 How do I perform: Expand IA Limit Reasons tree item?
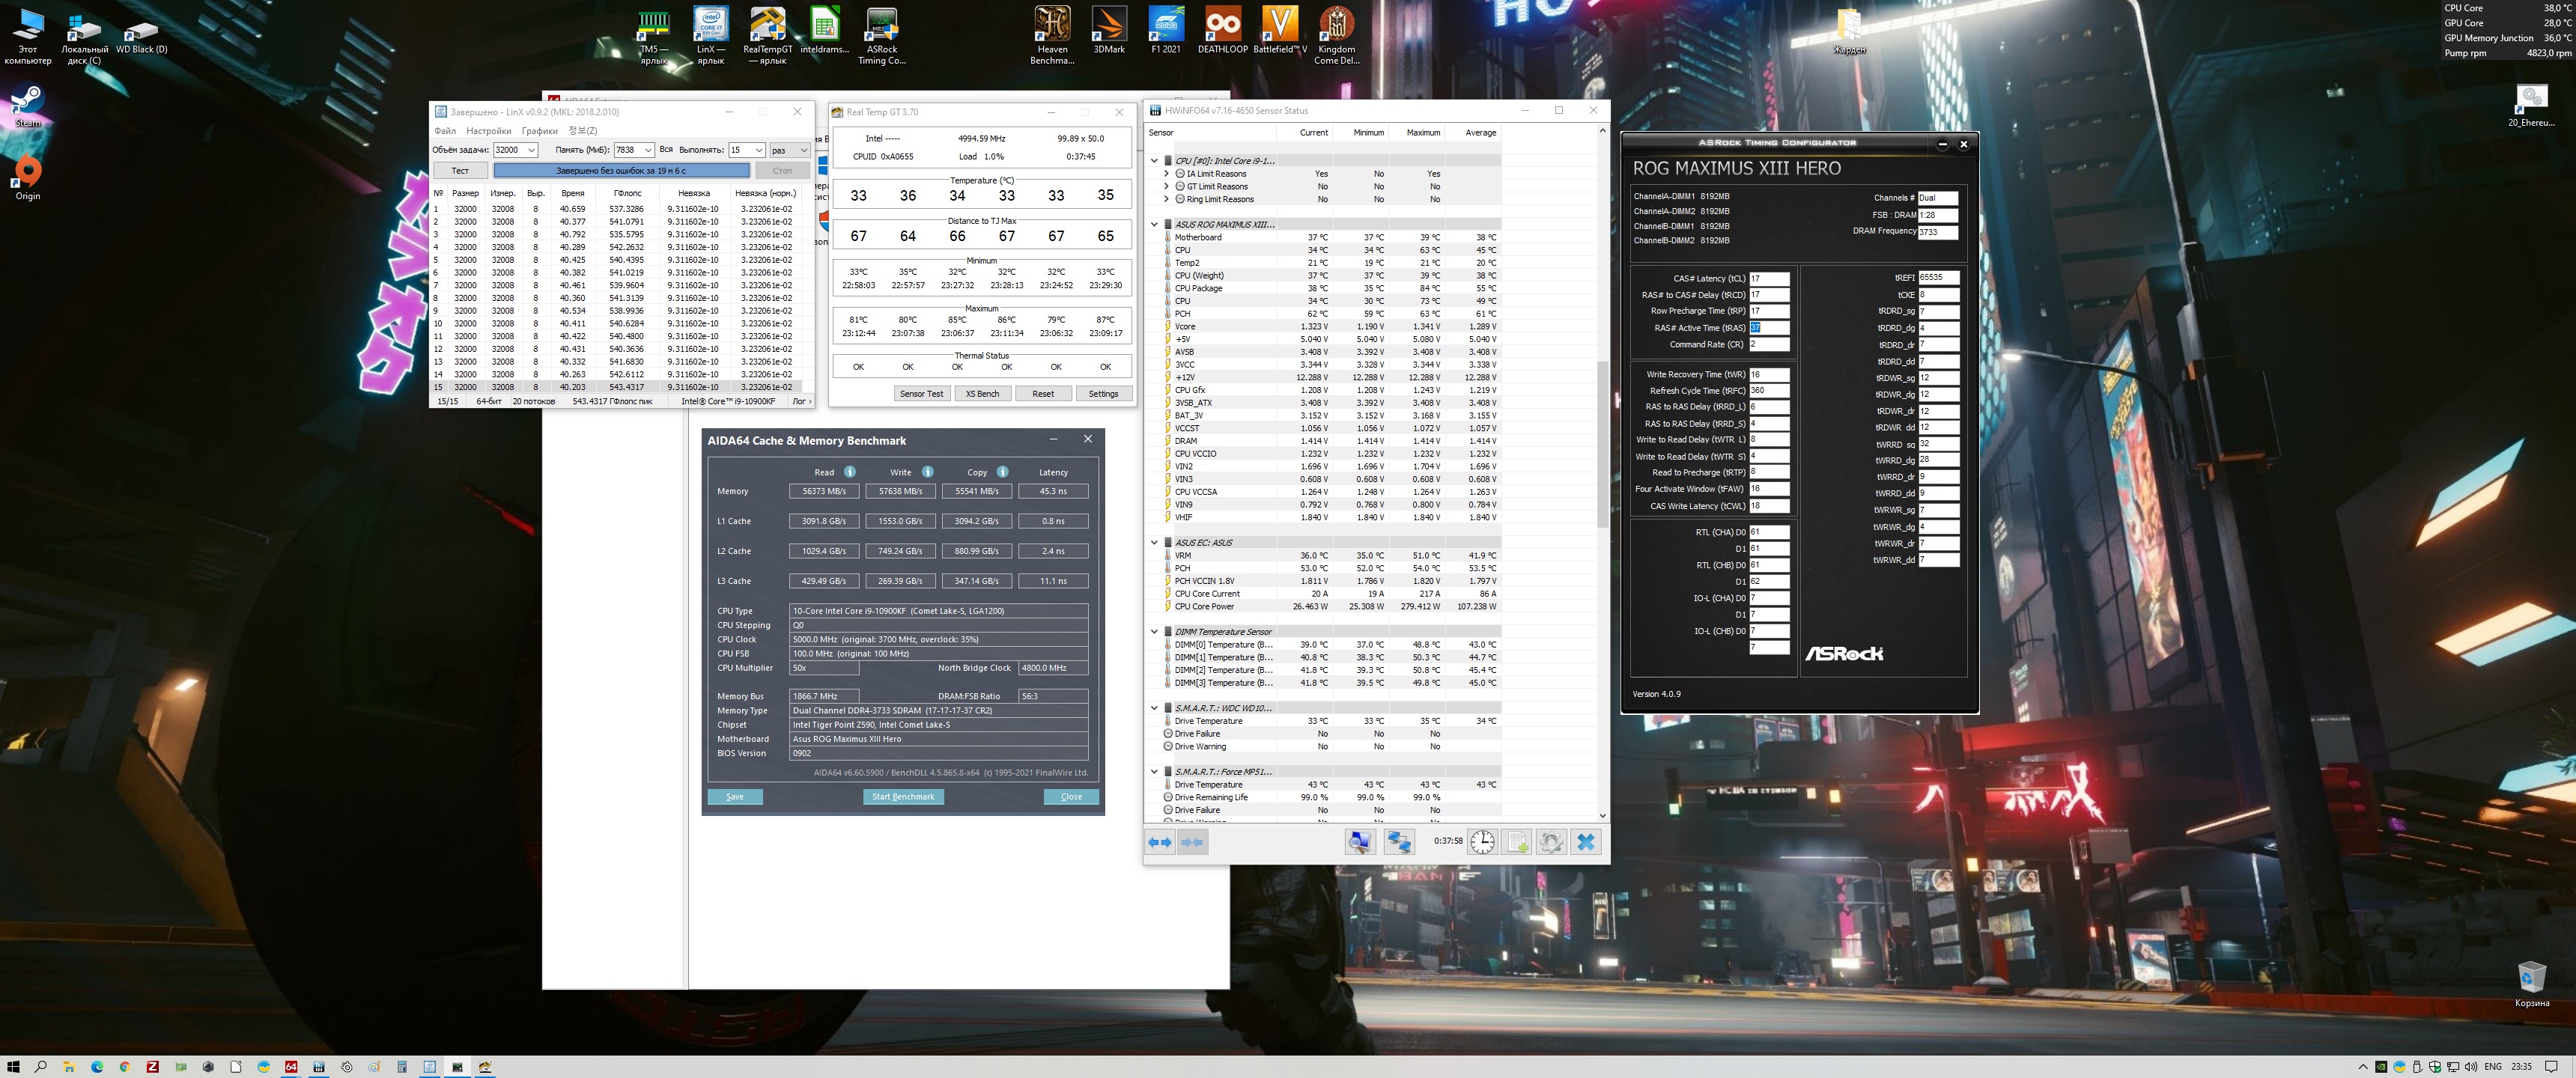point(1166,174)
